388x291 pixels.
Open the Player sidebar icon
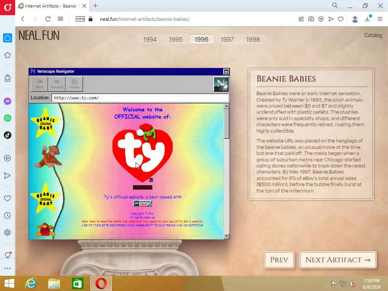click(8, 158)
